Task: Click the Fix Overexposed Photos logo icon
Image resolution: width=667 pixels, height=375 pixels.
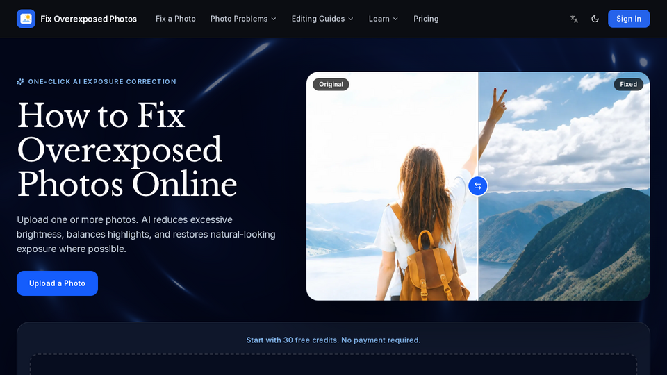Action: click(26, 19)
